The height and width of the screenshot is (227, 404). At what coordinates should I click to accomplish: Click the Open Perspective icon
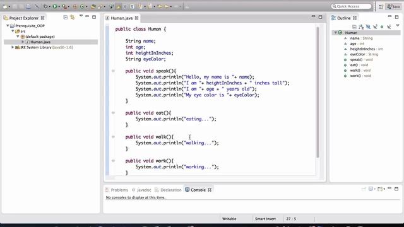pyautogui.click(x=381, y=7)
